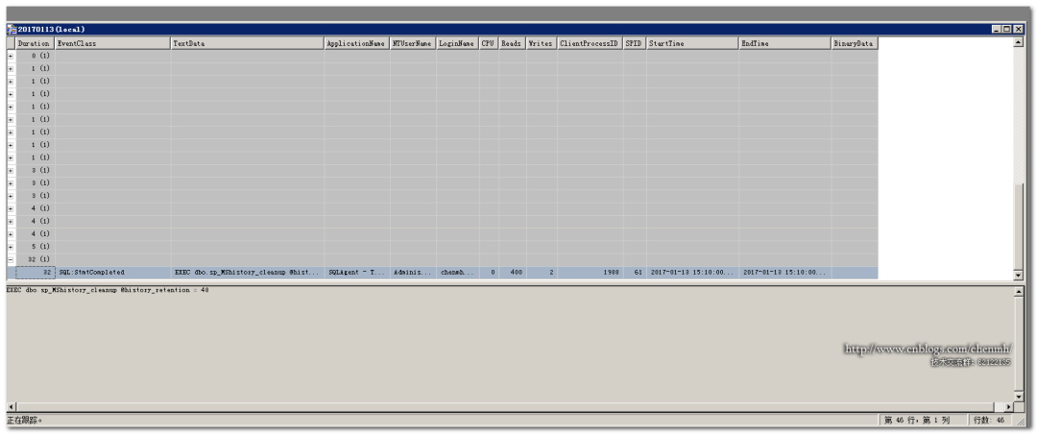The image size is (1037, 434).
Task: Click the Reads column header
Action: click(512, 43)
